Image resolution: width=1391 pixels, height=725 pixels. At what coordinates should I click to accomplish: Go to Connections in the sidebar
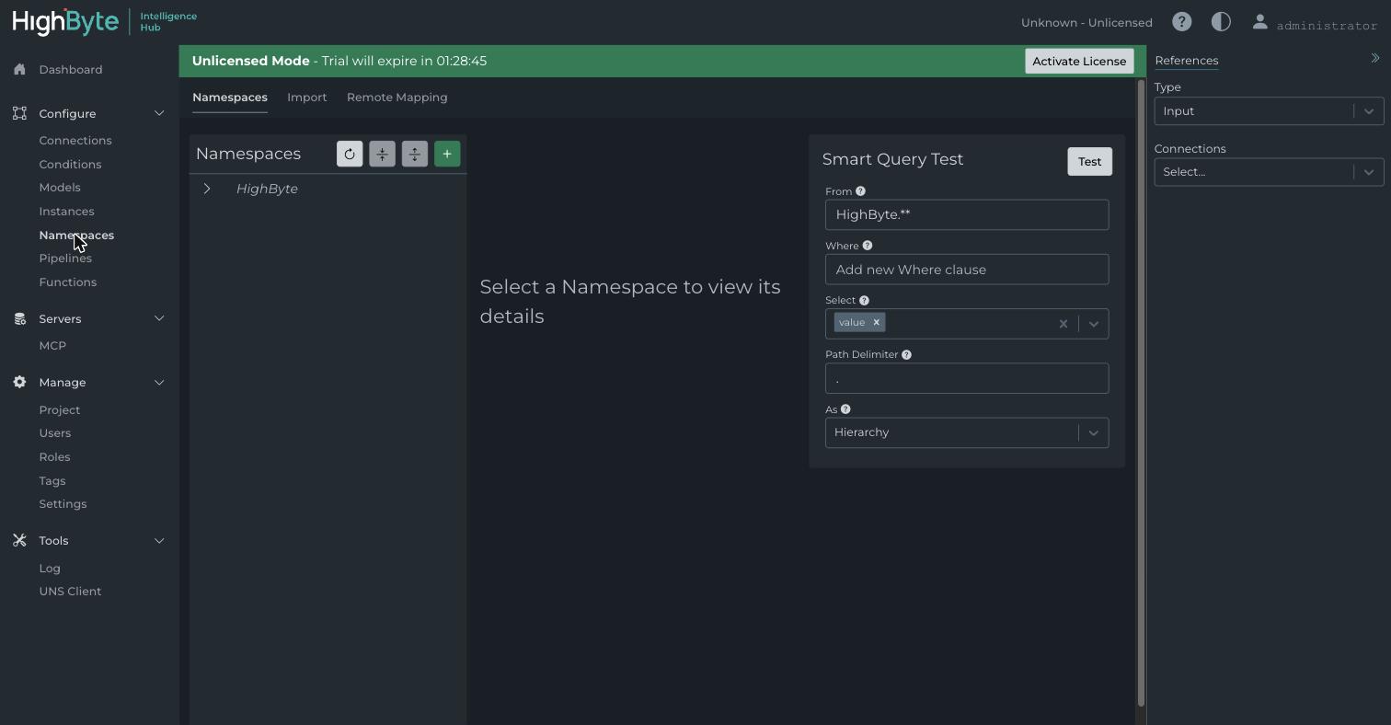(75, 141)
